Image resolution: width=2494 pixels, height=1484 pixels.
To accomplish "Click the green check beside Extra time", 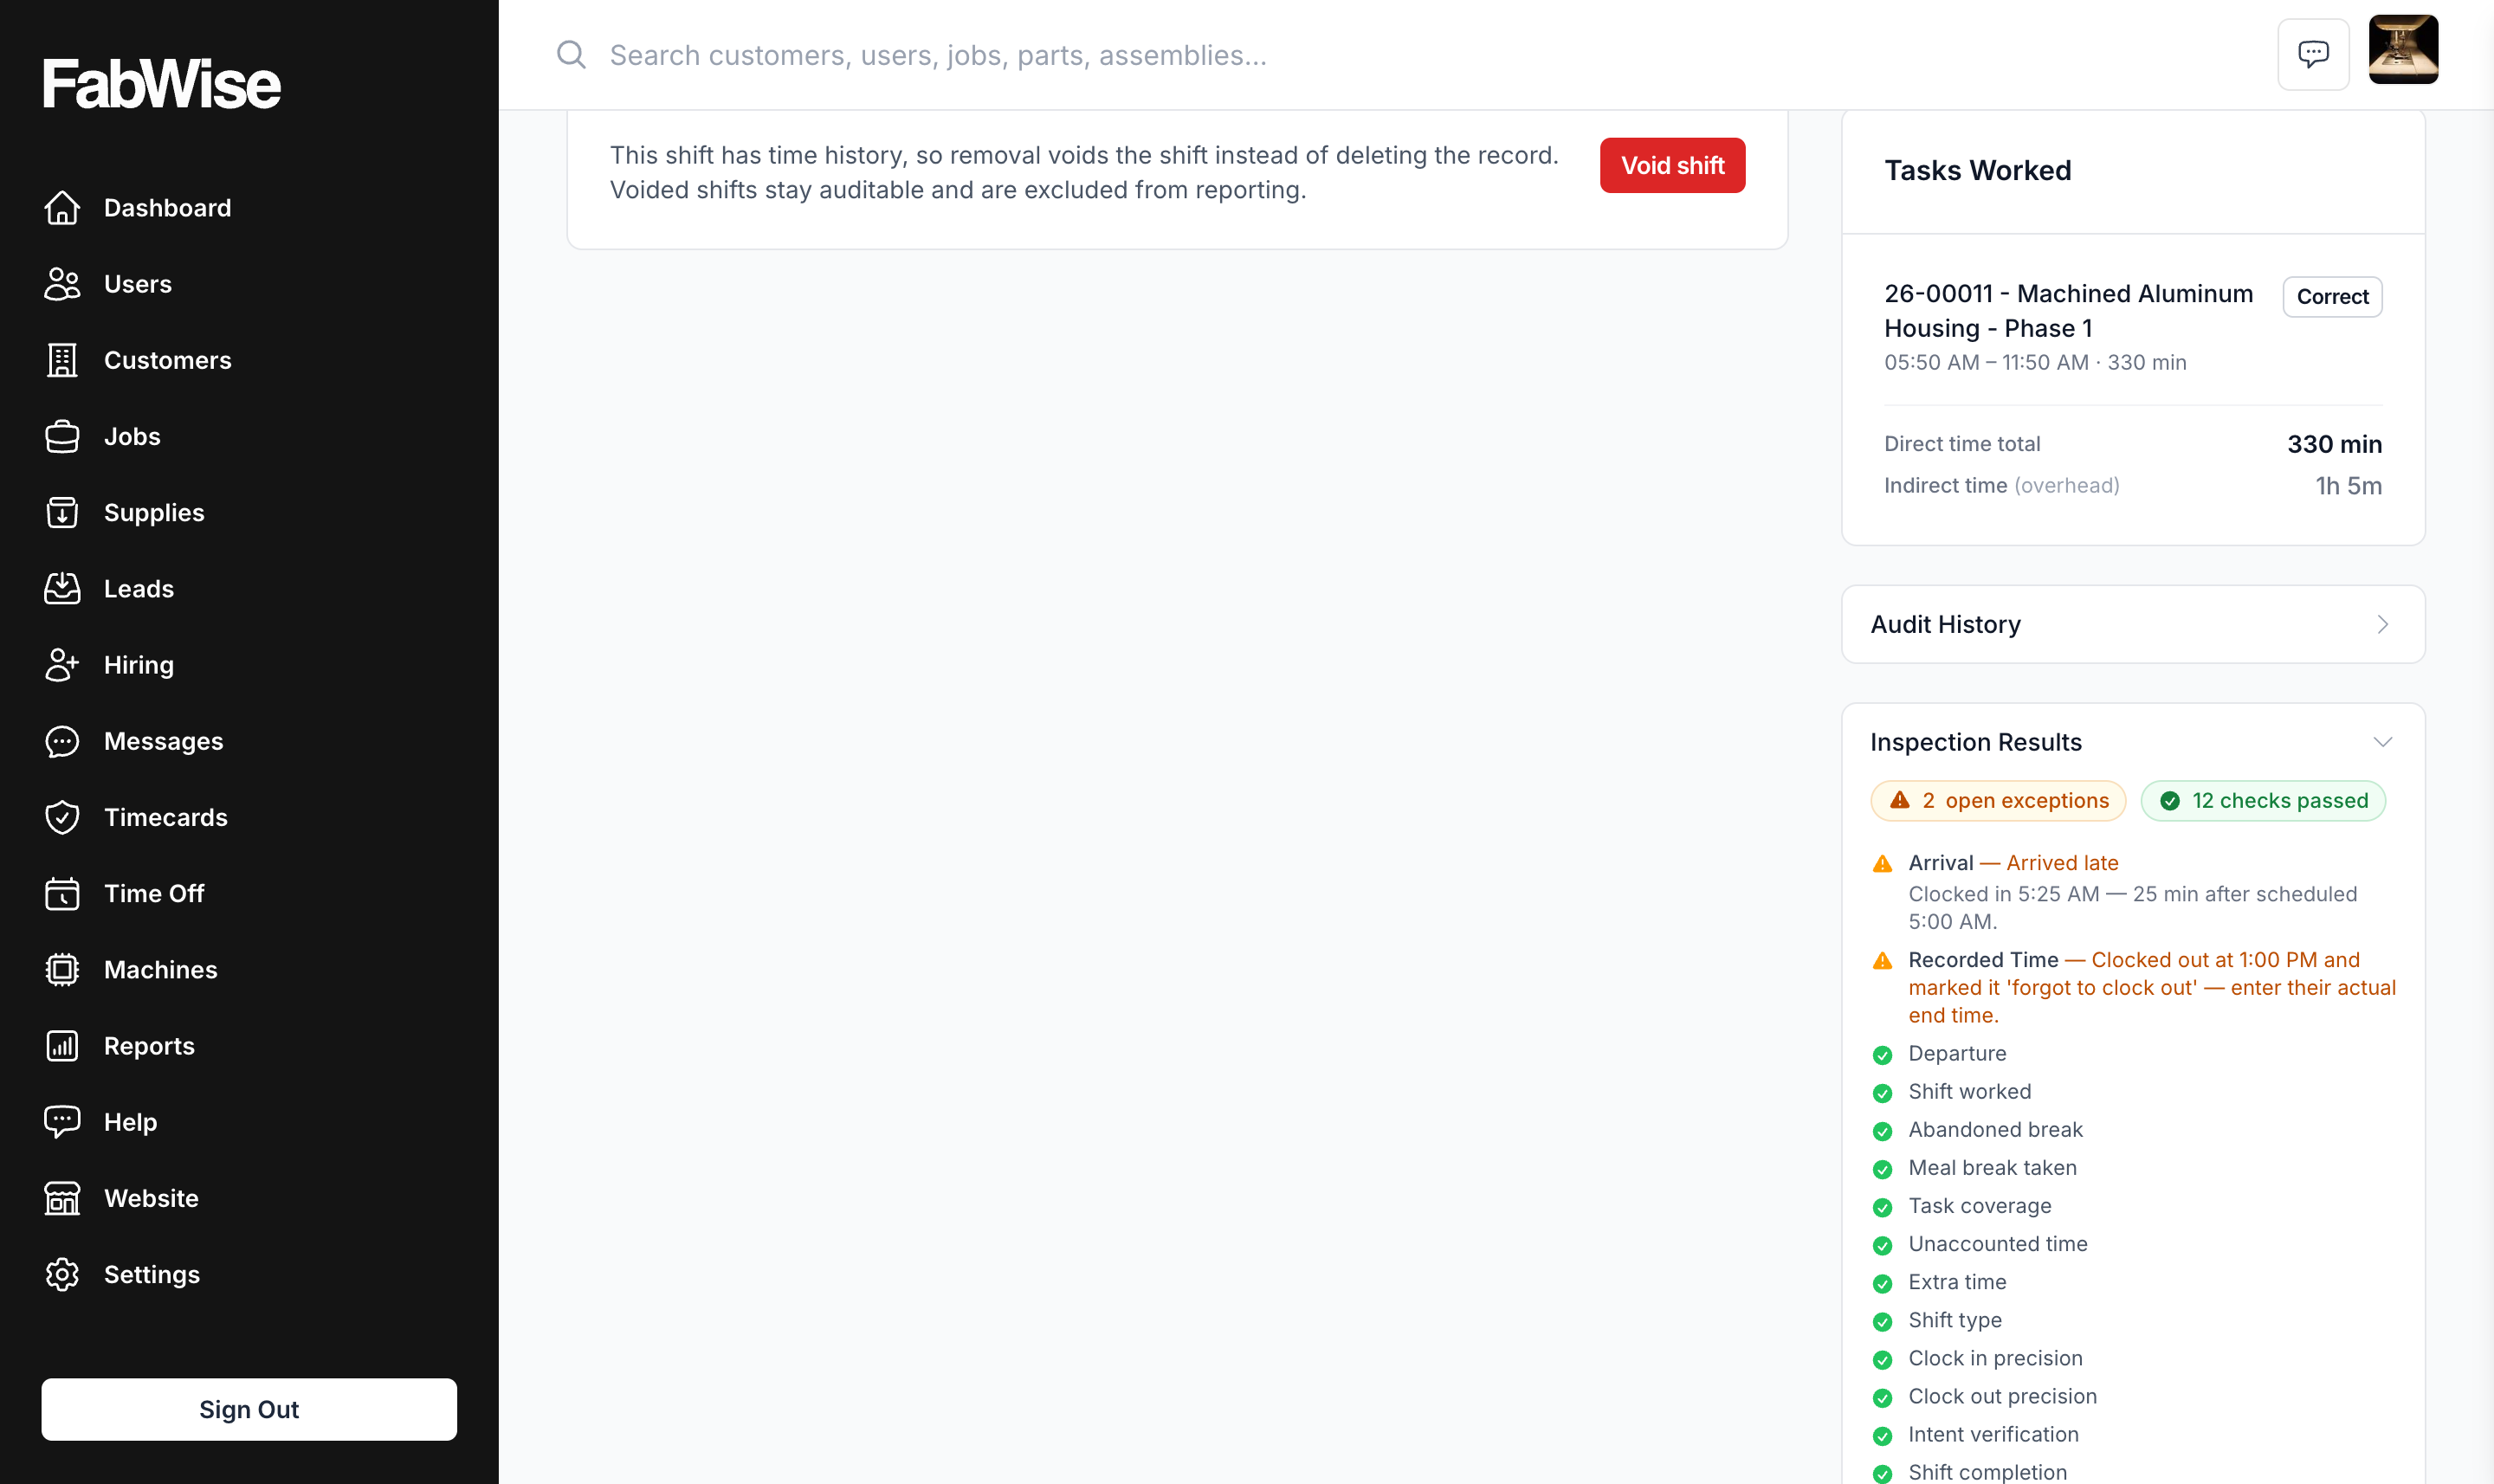I will [x=1882, y=1283].
